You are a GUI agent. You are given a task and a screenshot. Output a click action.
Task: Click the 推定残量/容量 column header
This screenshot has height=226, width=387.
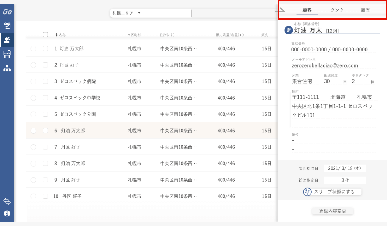[230, 35]
